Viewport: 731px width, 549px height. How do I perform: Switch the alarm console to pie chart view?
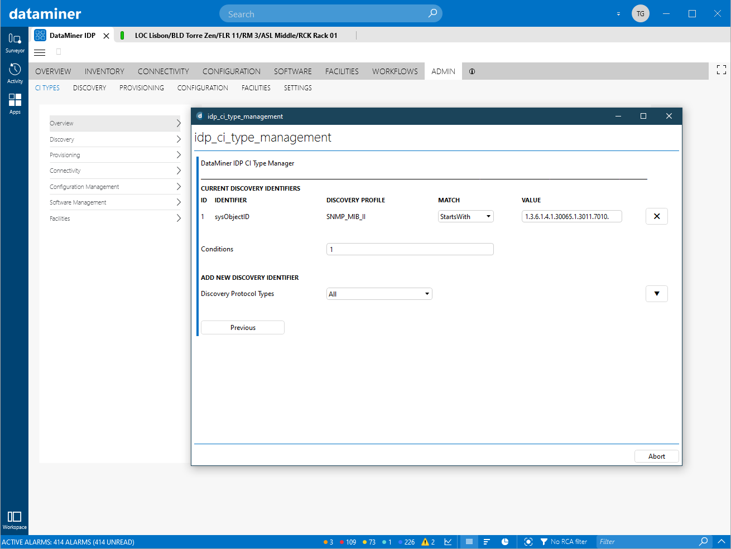coord(505,542)
